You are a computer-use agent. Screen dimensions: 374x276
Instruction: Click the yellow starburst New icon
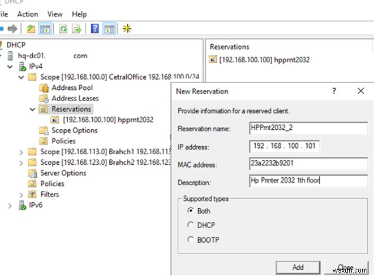(x=127, y=28)
